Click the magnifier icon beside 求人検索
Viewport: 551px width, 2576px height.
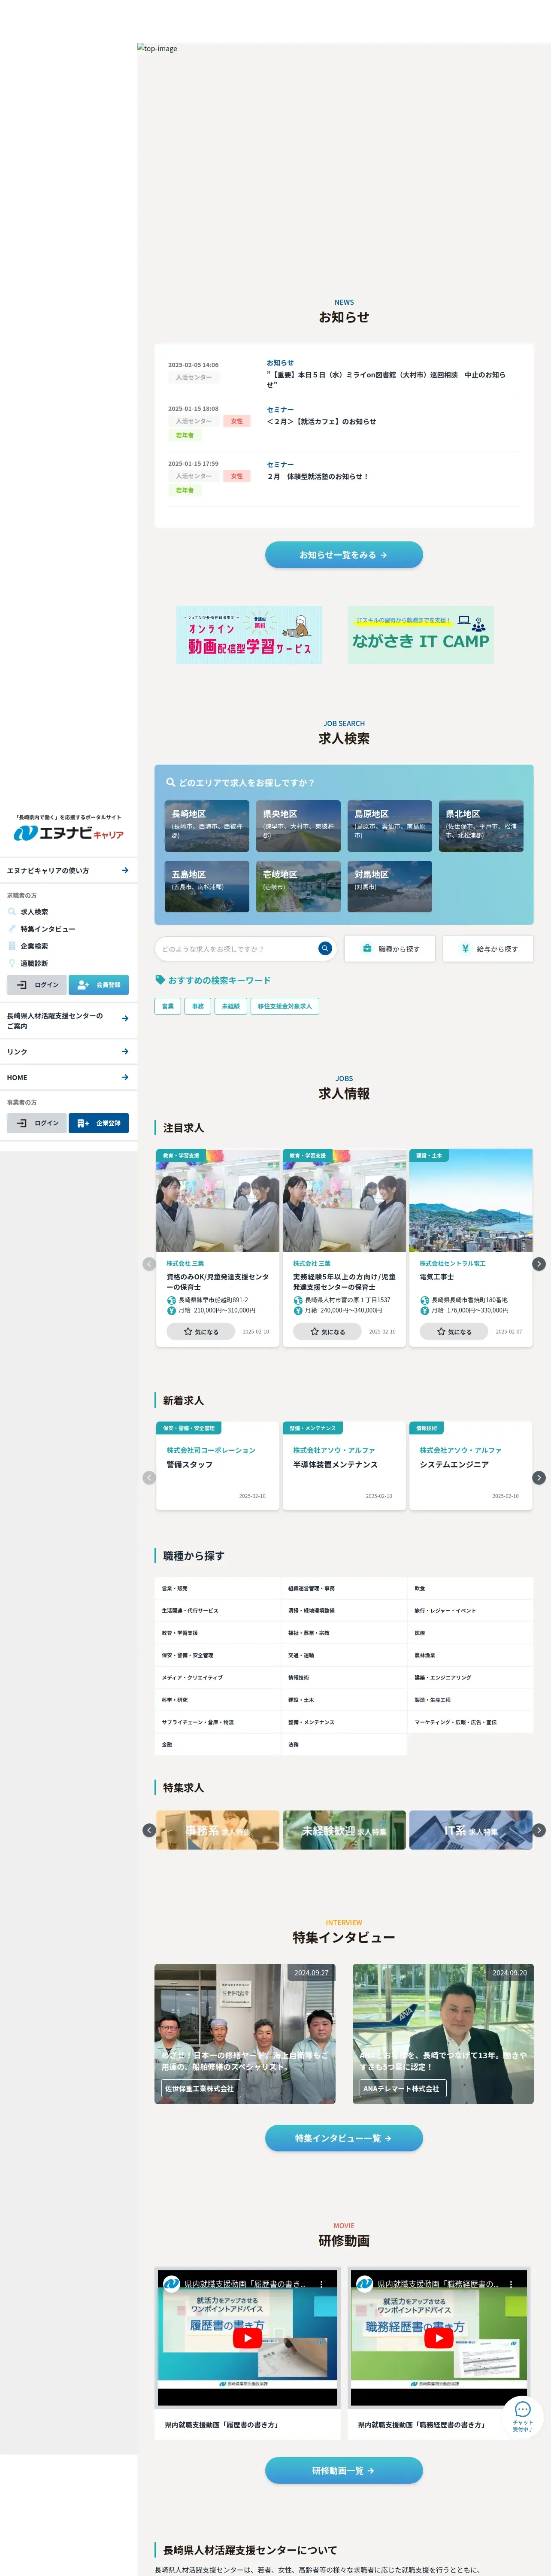(x=12, y=912)
